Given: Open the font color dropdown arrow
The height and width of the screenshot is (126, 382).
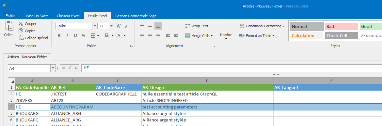Looking at the screenshot, I should tap(124, 36).
